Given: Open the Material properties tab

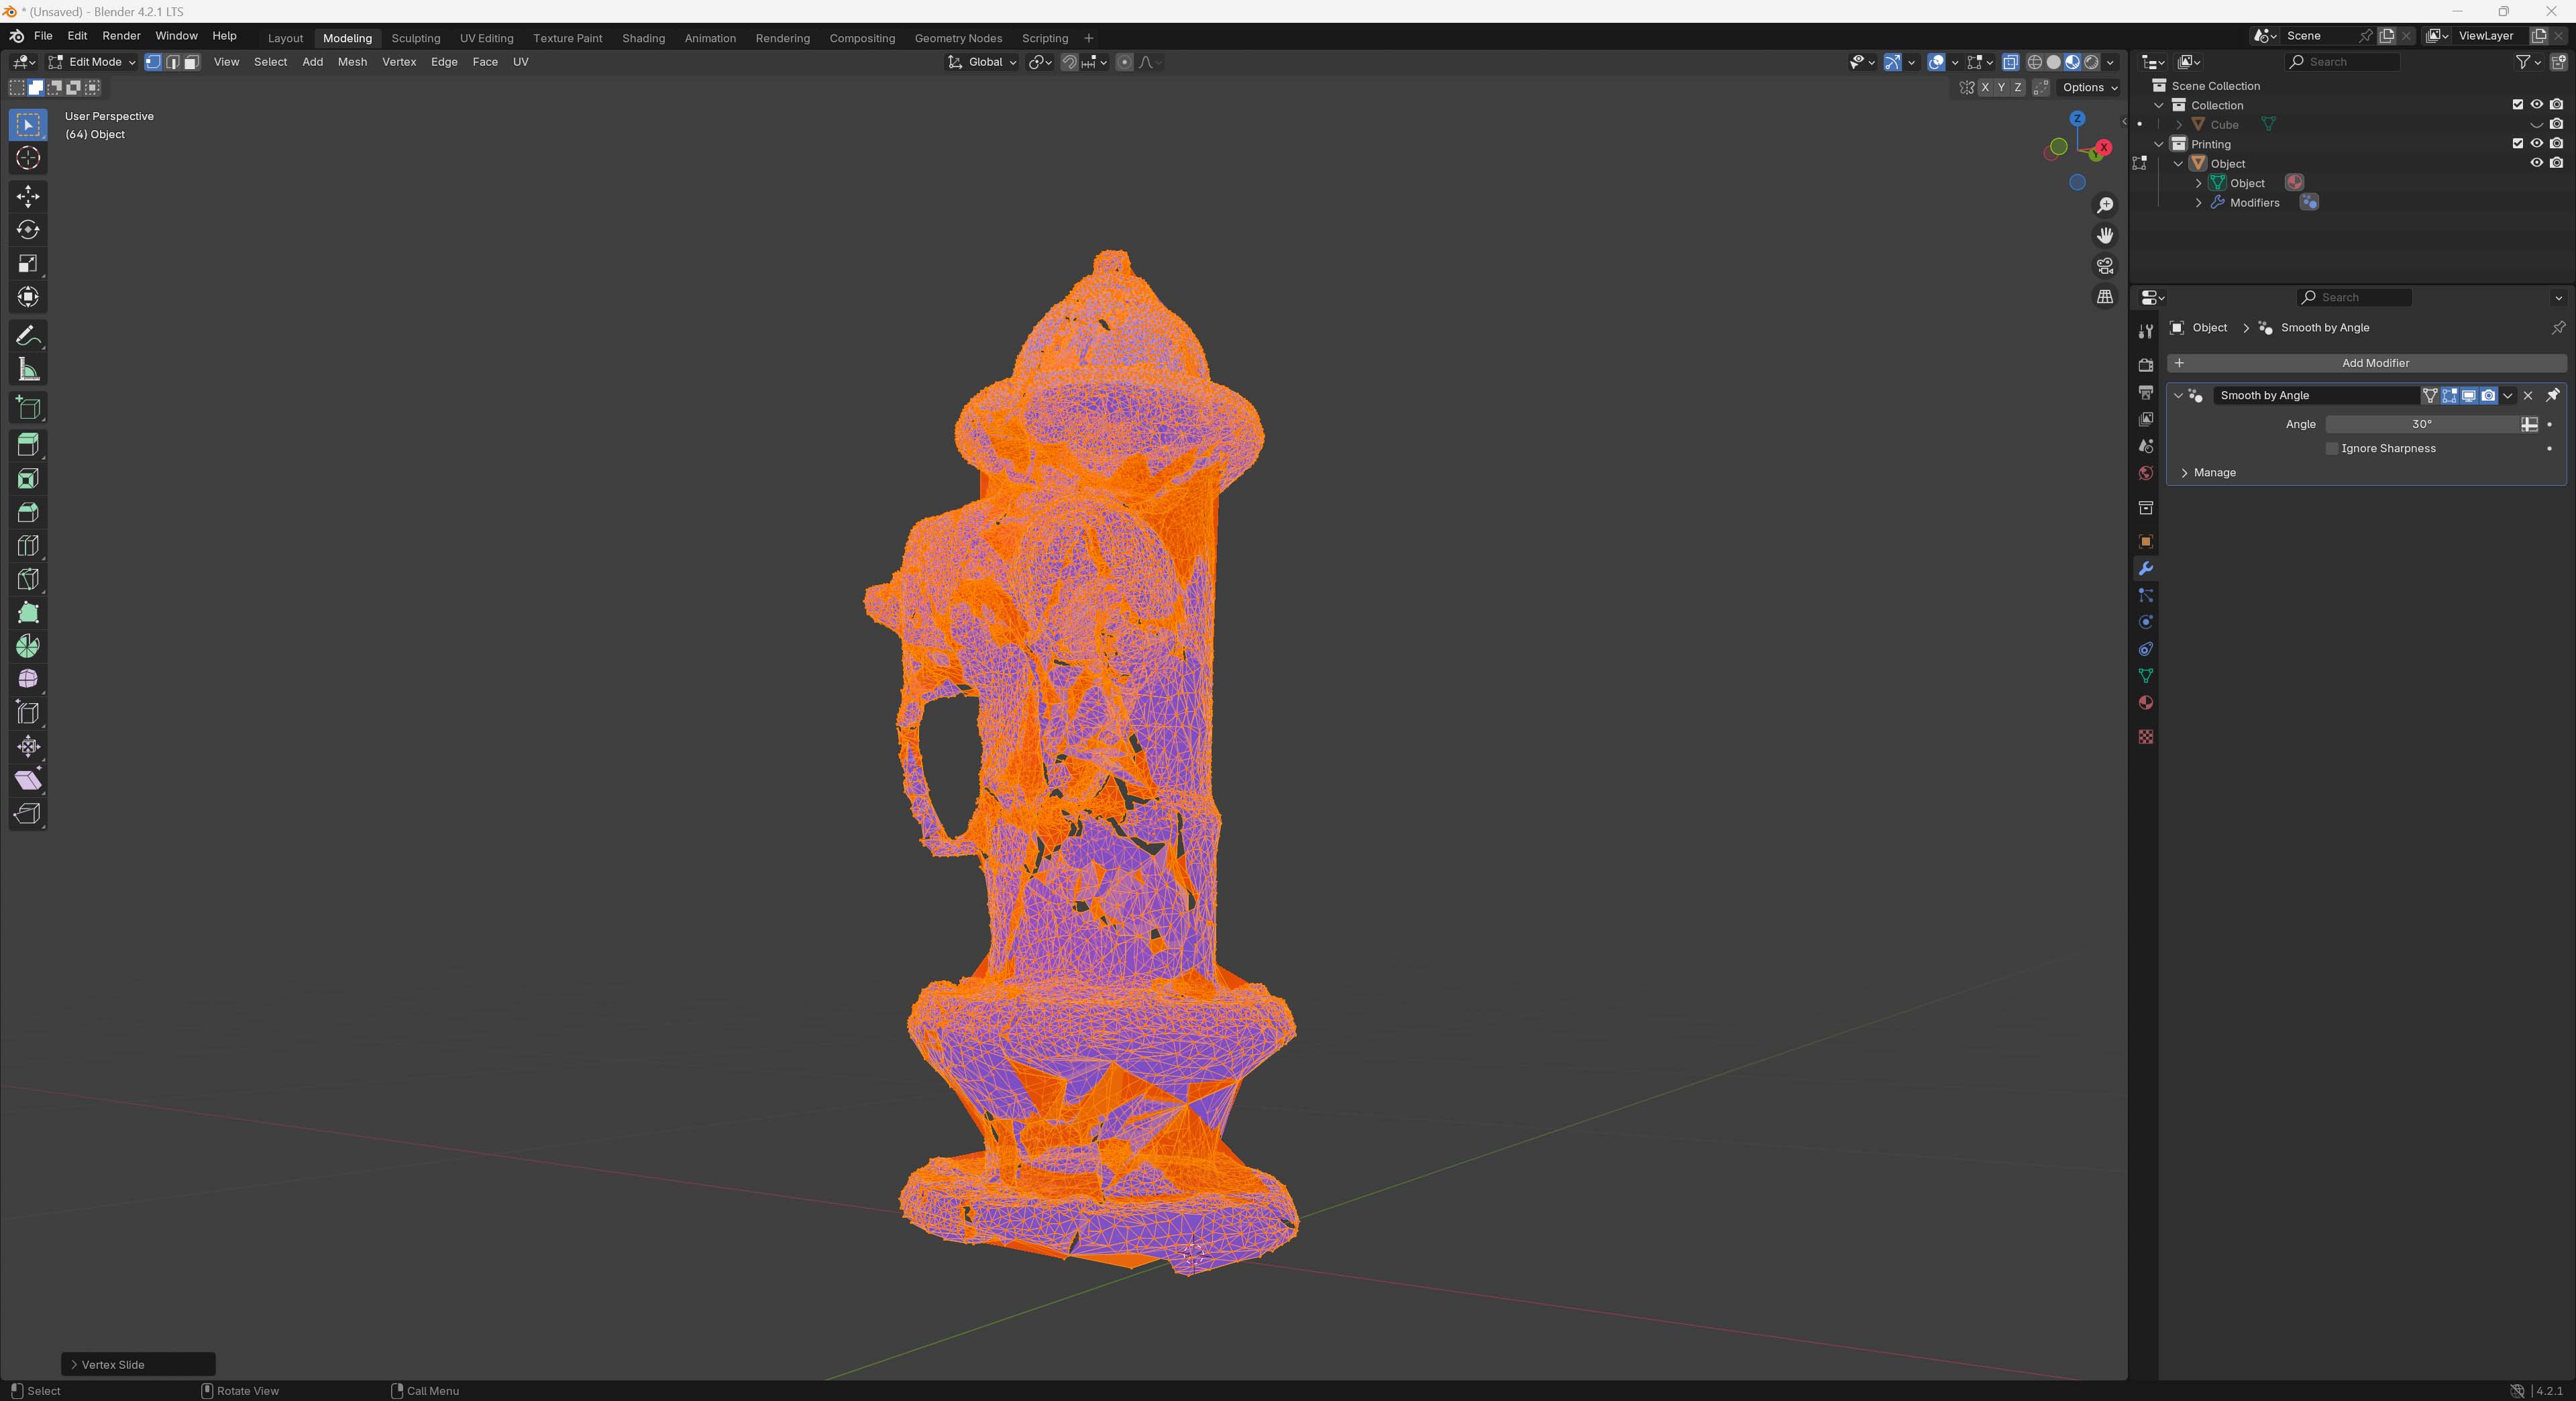Looking at the screenshot, I should [2145, 703].
